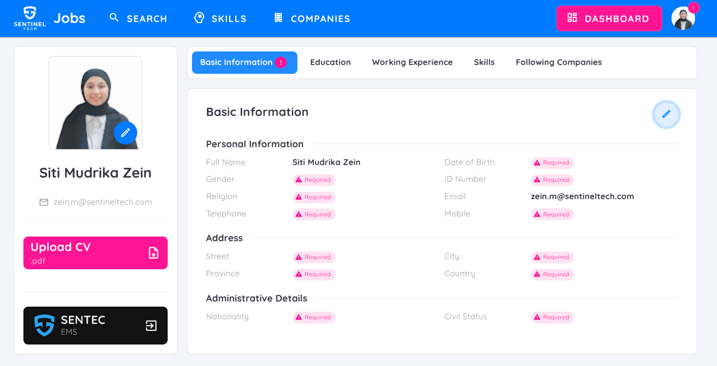Click the envelope icon beside the email
The width and height of the screenshot is (717, 366).
44,202
